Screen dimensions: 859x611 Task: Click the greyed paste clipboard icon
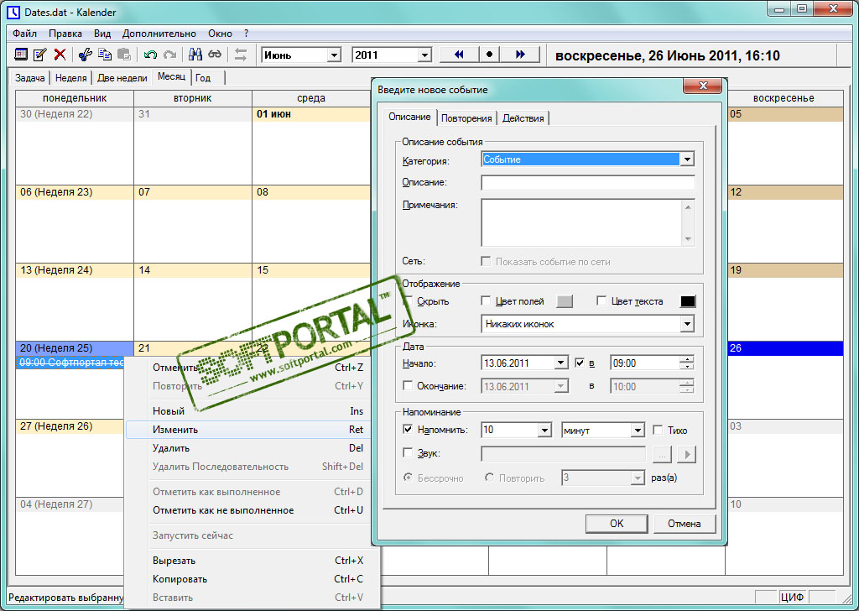coord(124,55)
